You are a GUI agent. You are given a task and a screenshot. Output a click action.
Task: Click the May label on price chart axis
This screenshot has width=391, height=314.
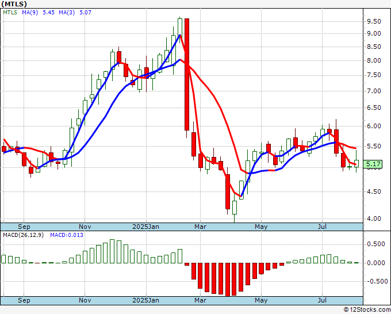point(261,227)
